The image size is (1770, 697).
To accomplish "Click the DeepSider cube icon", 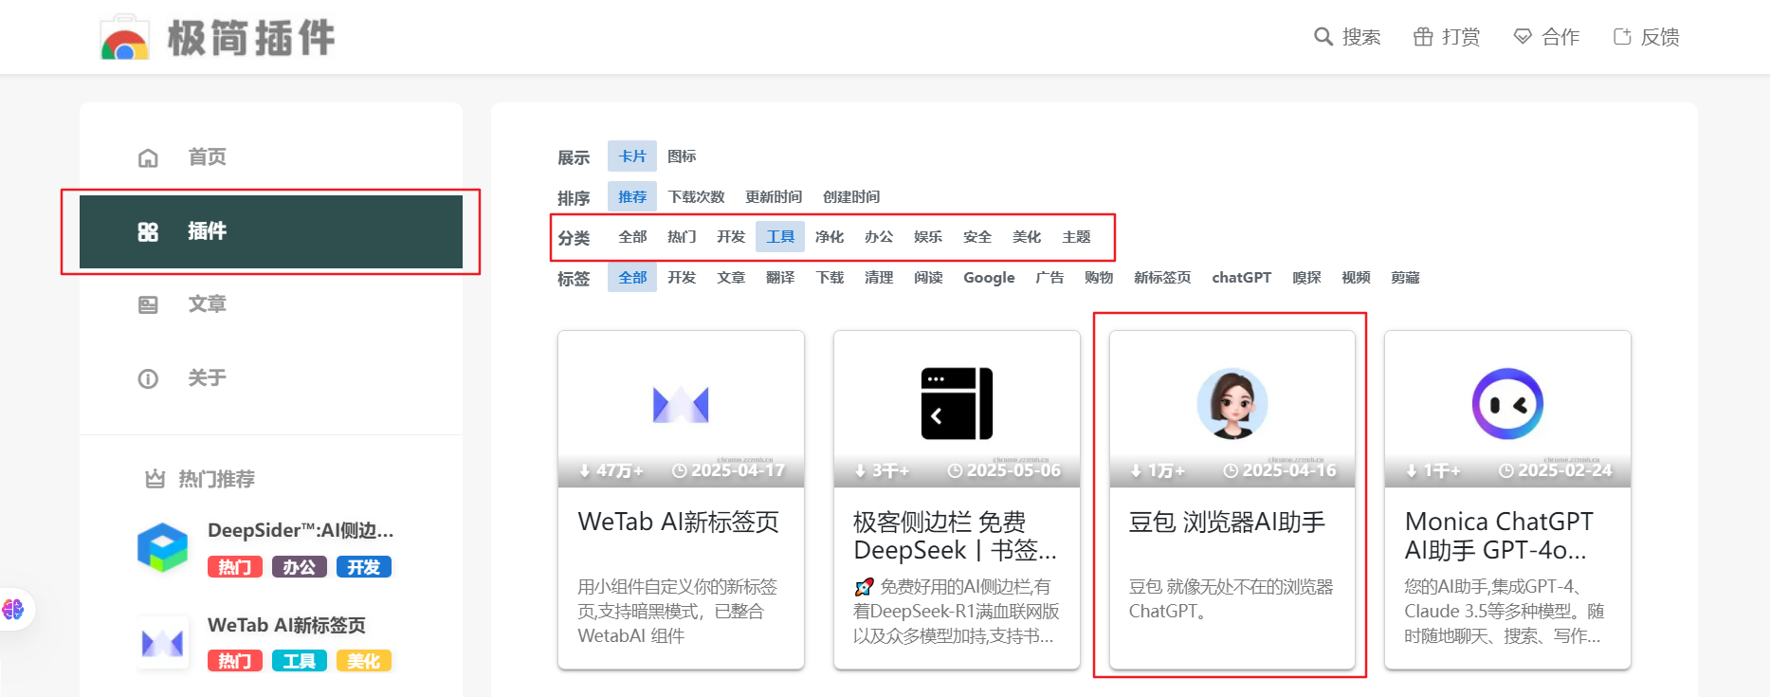I will 163,548.
